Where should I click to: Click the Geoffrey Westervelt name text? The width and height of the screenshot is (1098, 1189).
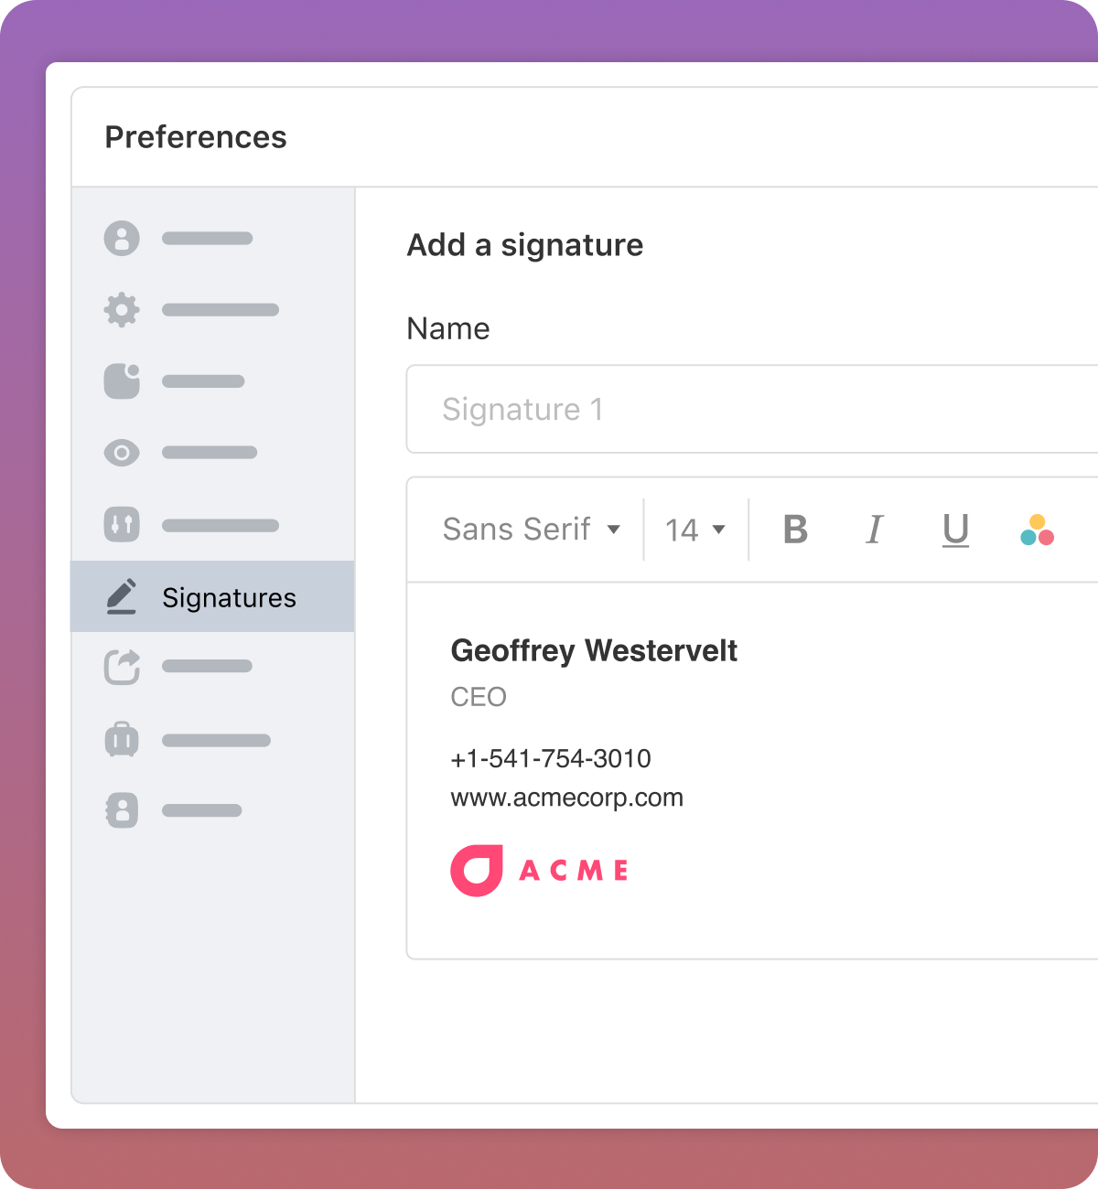click(594, 650)
